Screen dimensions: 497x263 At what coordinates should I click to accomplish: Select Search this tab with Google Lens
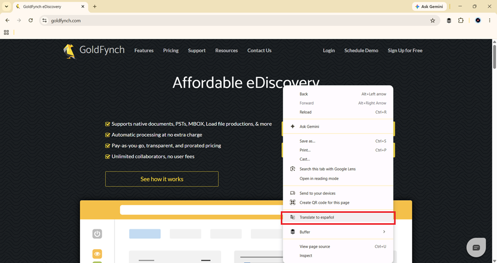[338, 169]
